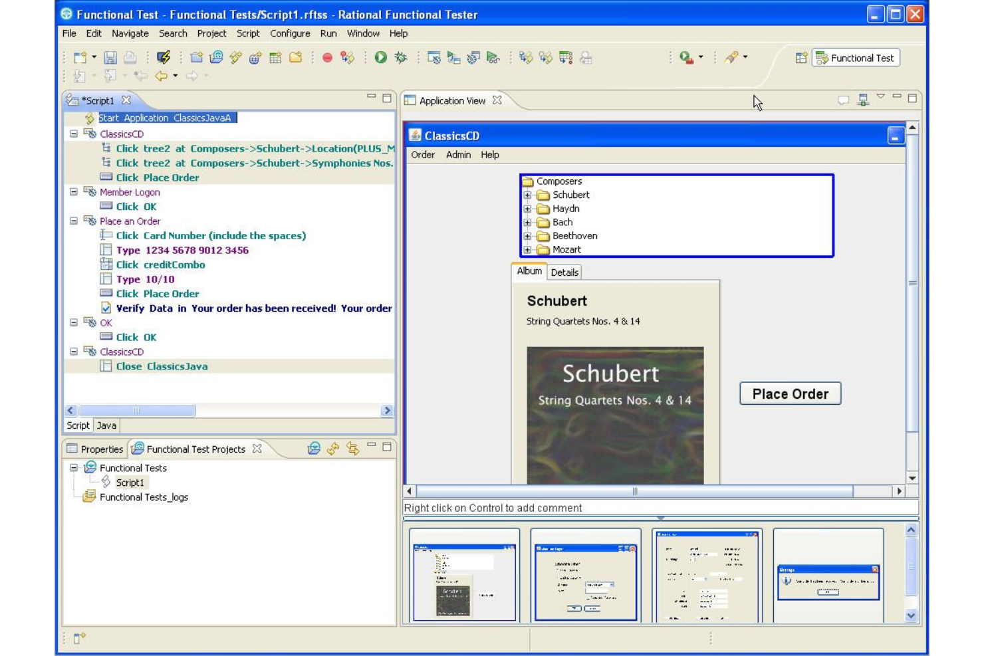
Task: Select Functional Tests_logs folder
Action: 144,497
